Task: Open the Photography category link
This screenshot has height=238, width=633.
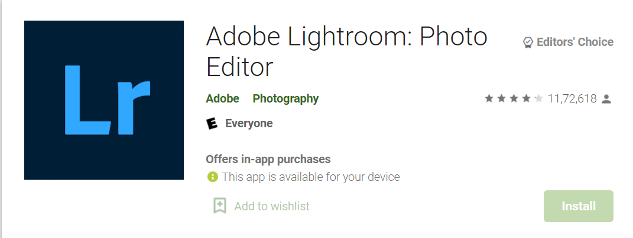Action: pyautogui.click(x=285, y=98)
